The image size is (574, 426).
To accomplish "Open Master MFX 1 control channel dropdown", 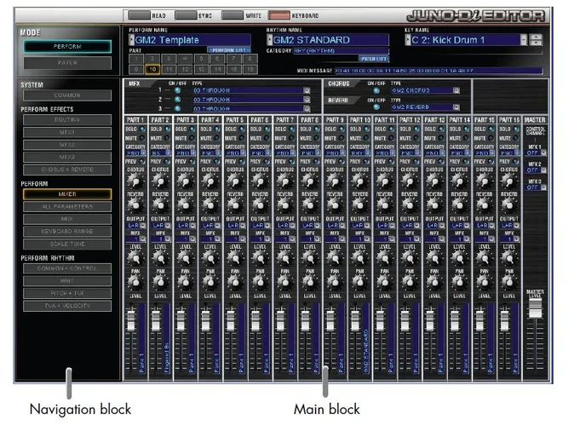I will pos(543,153).
